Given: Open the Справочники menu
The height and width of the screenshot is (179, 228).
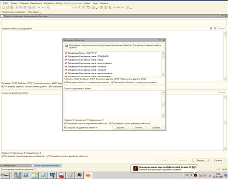Looking at the screenshot, I should (36, 3).
